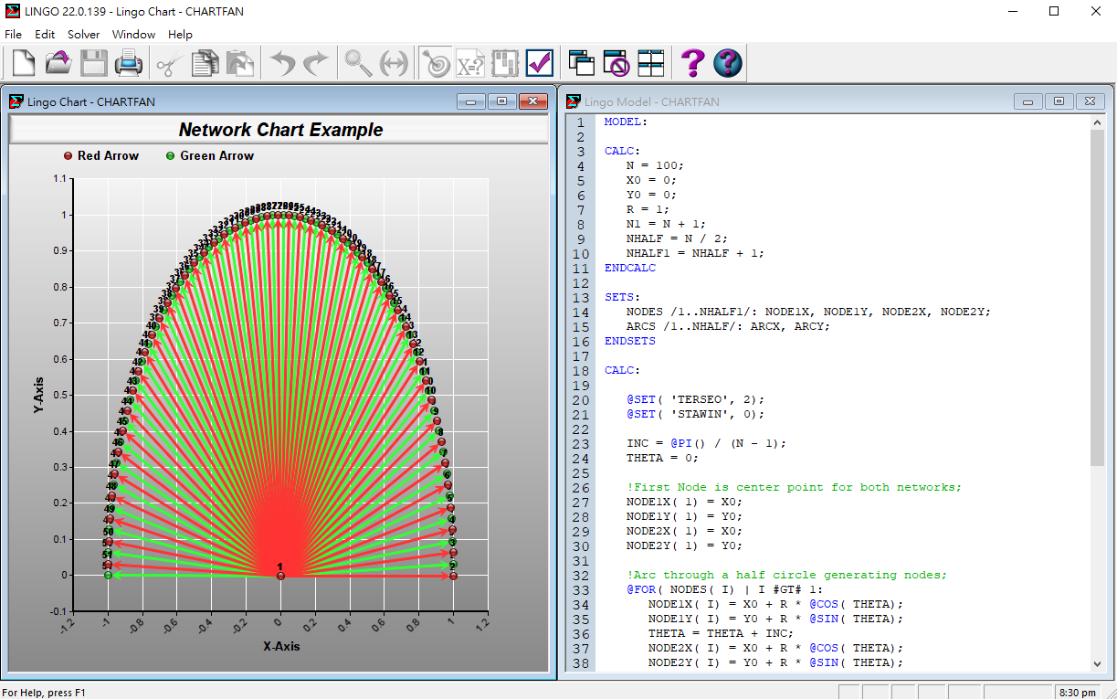Open the Options checkmark icon

(x=540, y=63)
